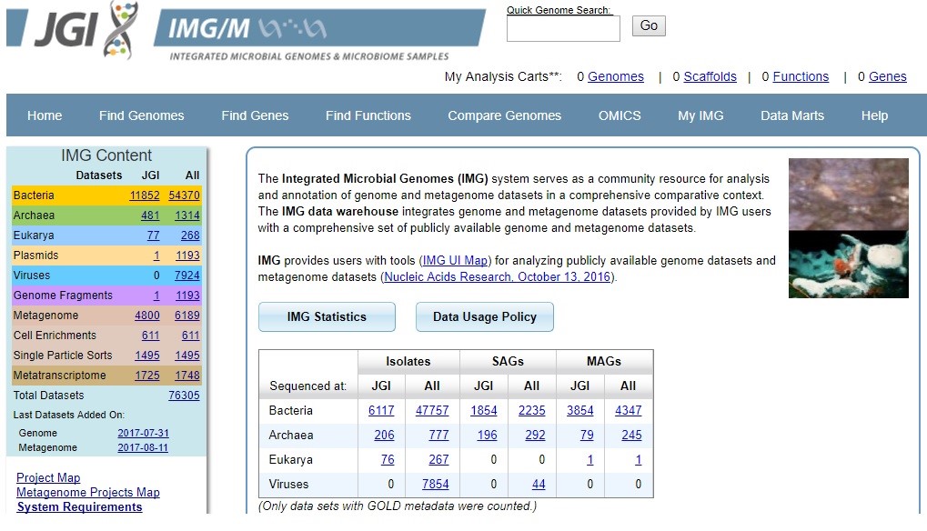Open Archaea SAGs All count 292
Image resolution: width=927 pixels, height=531 pixels.
[536, 436]
